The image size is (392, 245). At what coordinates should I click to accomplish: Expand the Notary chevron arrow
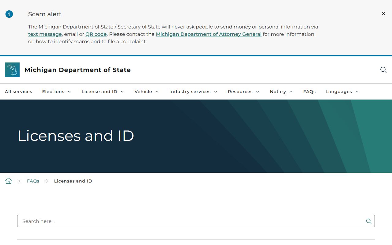[291, 92]
